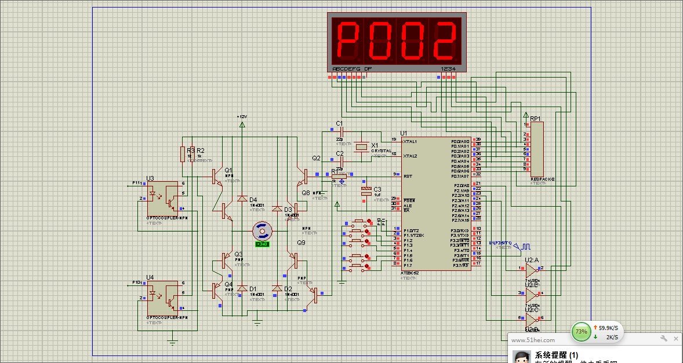Click the 1234 digit-select pin label
Image resolution: width=683 pixels, height=363 pixels.
tap(448, 69)
